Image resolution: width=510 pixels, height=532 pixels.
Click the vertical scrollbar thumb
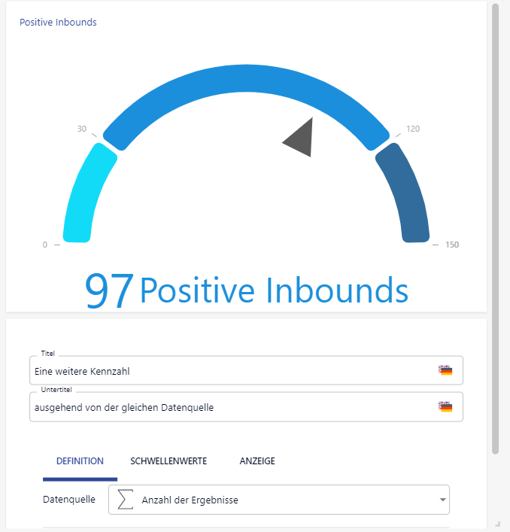click(x=495, y=226)
